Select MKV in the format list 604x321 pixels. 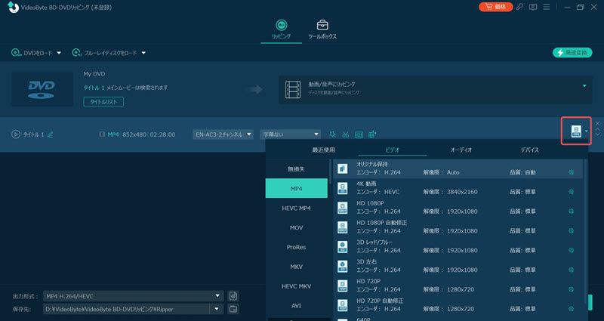point(297,267)
